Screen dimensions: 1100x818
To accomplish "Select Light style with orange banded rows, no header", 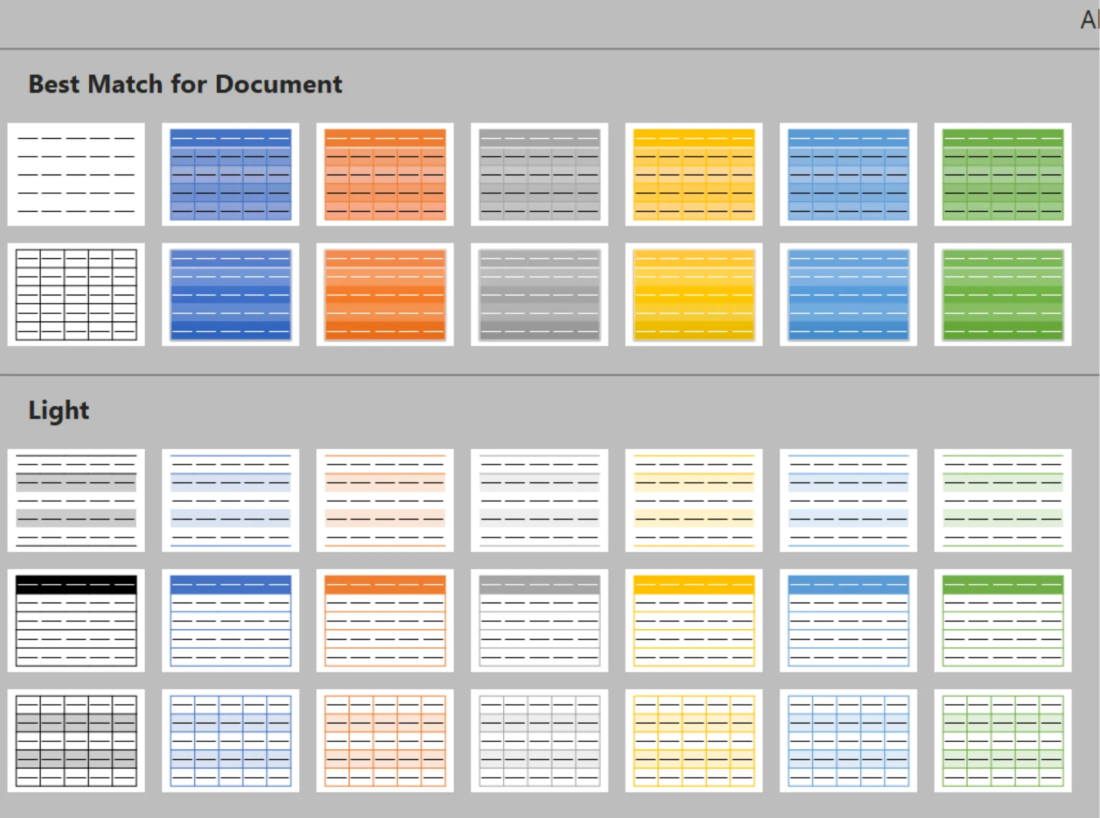I will 385,501.
